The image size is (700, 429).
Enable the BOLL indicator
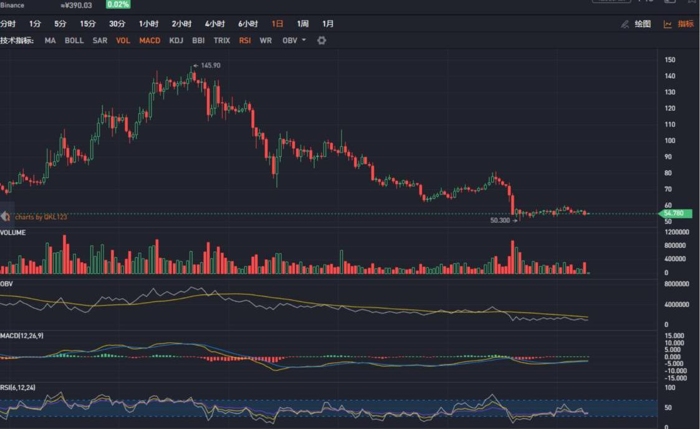(74, 40)
